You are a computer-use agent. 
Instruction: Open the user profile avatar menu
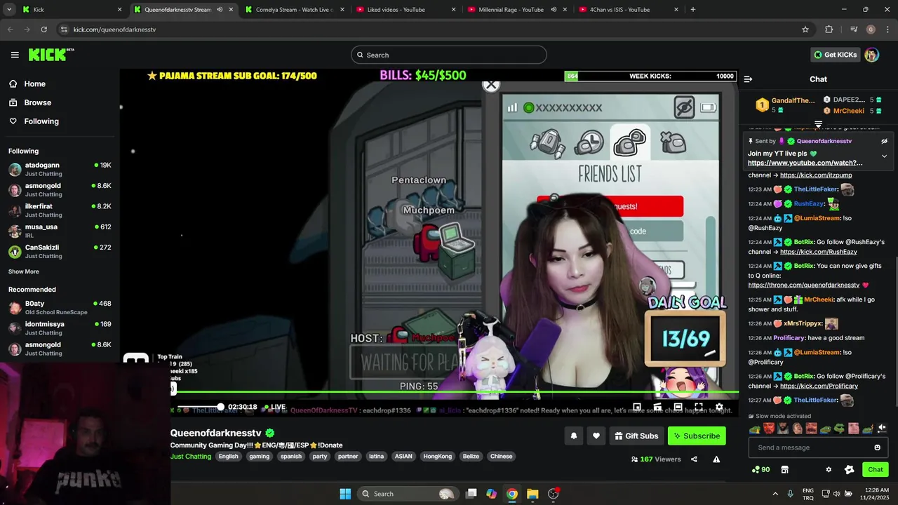point(871,55)
